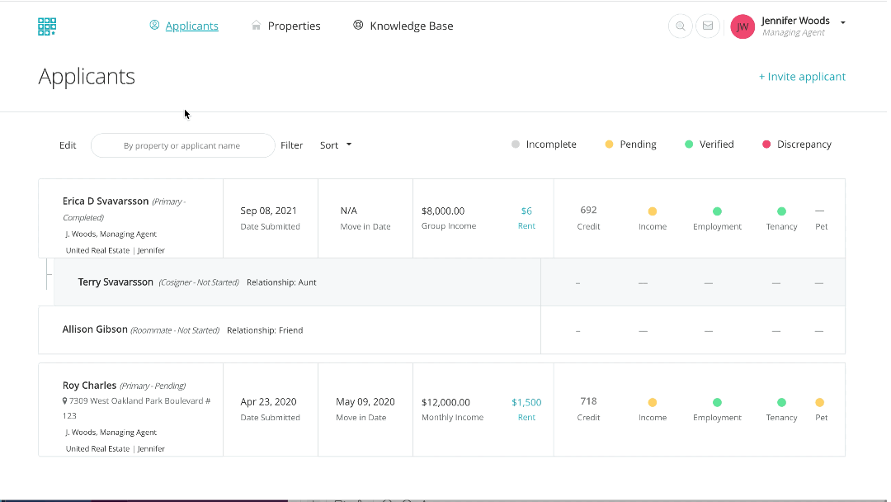Click the N/A move in date

(348, 211)
